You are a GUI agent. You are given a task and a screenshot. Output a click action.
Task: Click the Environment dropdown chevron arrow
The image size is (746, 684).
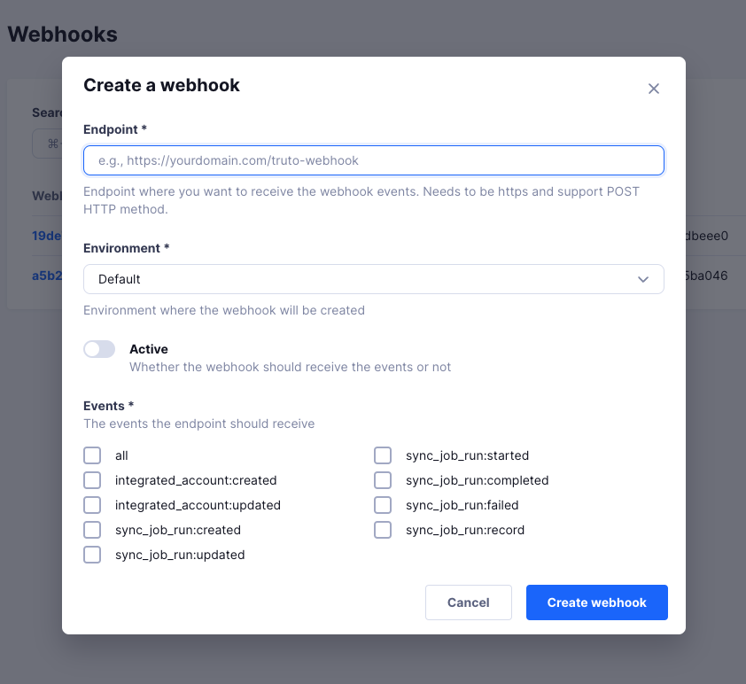(x=642, y=279)
